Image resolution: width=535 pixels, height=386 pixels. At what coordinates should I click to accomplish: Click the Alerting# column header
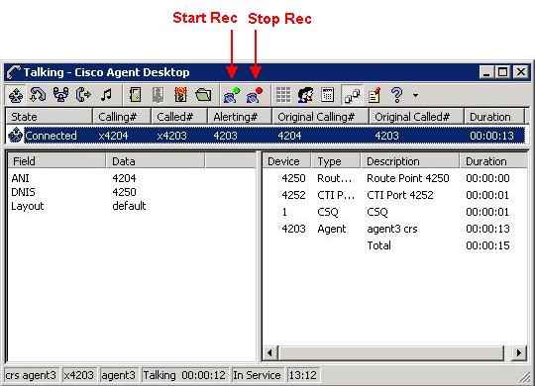240,117
